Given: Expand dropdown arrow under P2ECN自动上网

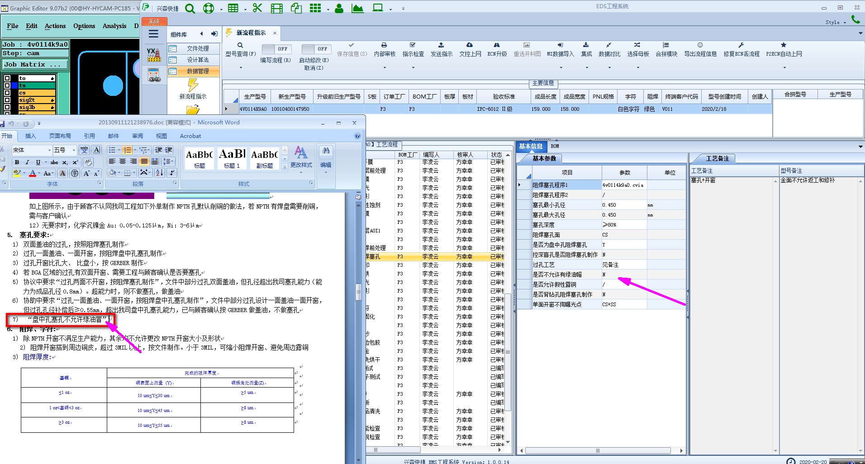Looking at the screenshot, I should (784, 68).
